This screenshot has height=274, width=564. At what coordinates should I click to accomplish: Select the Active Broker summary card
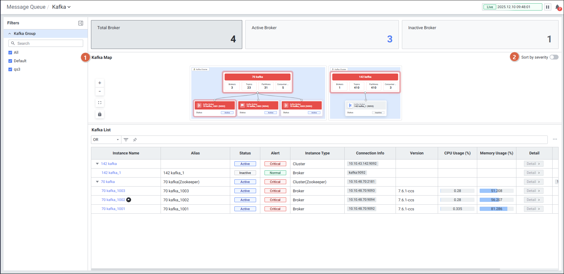coord(322,35)
